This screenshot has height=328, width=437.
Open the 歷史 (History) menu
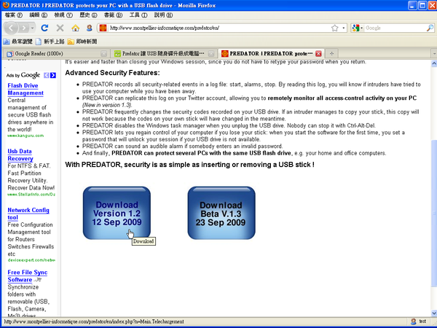88,15
